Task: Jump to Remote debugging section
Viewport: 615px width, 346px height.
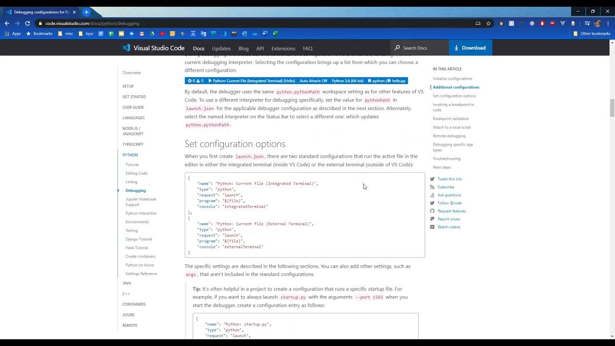Action: pyautogui.click(x=449, y=136)
